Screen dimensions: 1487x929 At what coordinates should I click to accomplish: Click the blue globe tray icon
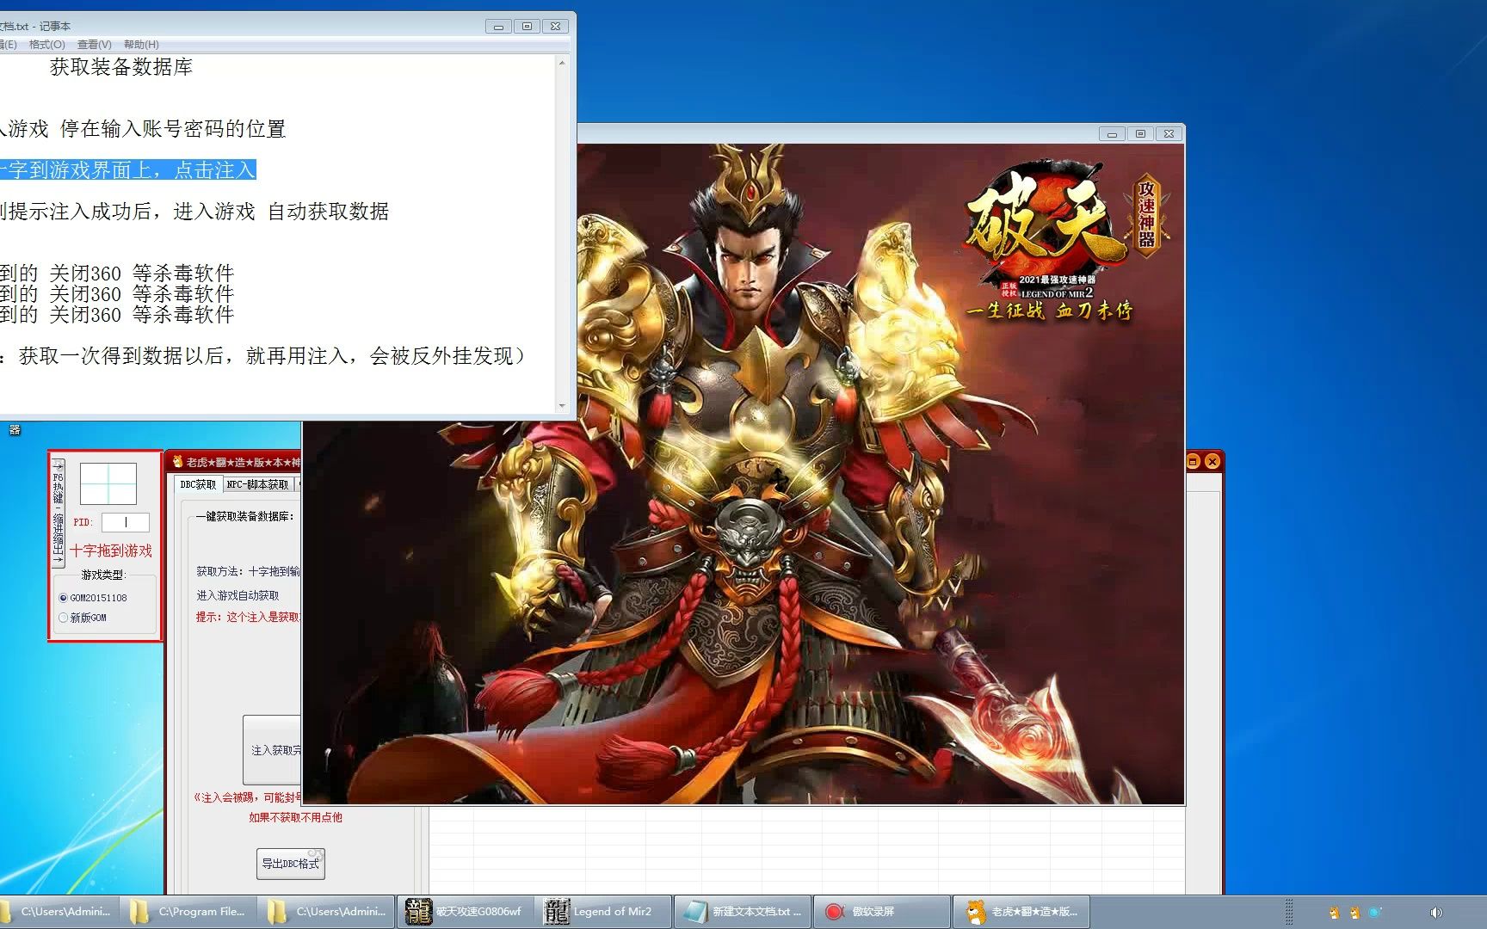click(1374, 913)
